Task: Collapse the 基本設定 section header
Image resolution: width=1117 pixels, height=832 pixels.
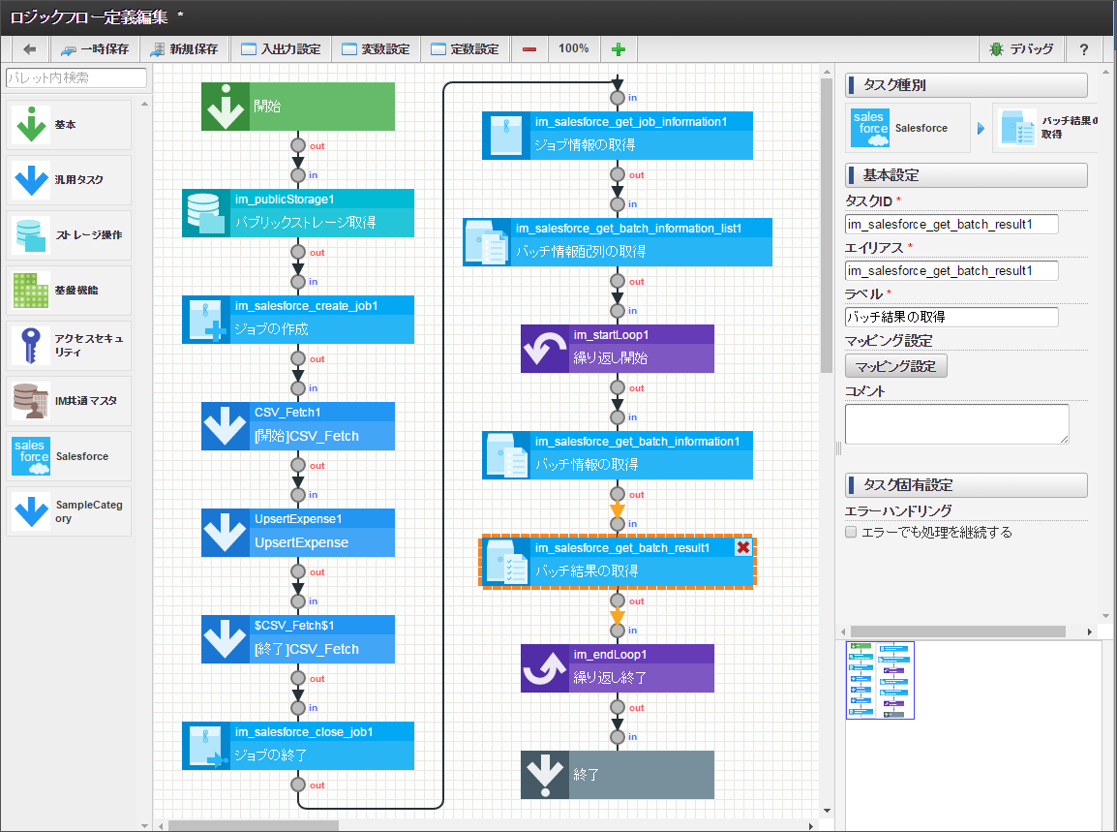Action: [x=967, y=175]
